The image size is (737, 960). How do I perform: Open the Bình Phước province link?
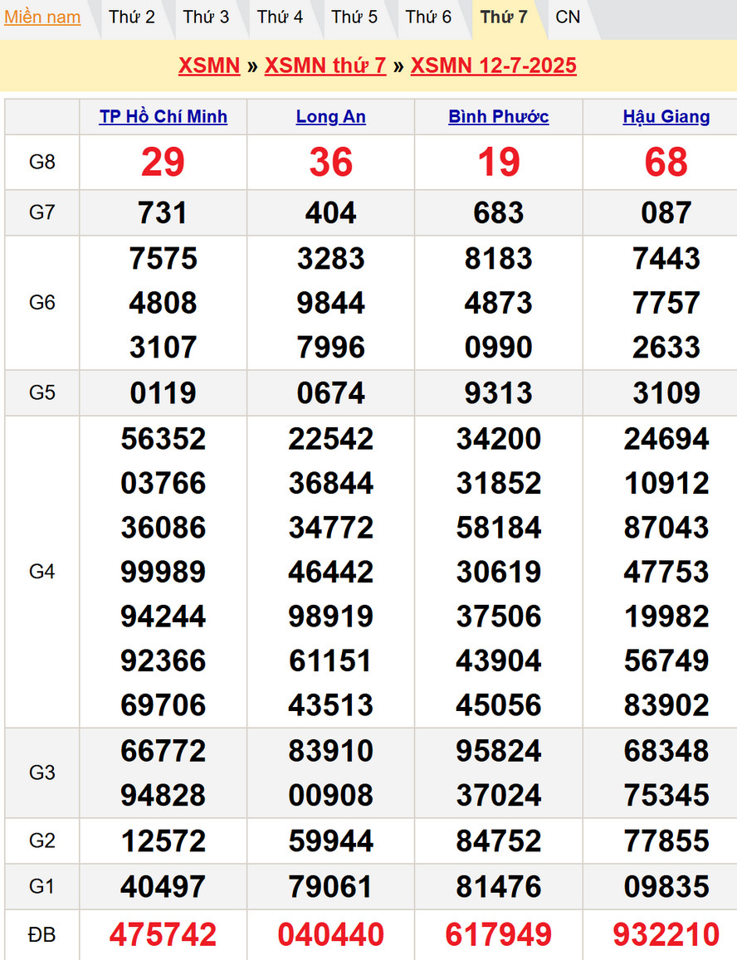pyautogui.click(x=498, y=117)
